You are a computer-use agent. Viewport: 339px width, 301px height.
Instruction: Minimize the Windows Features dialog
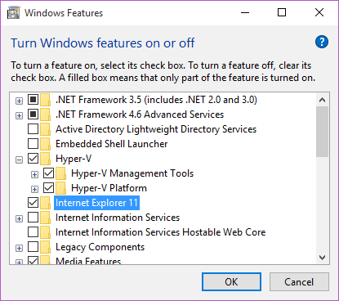tap(245, 12)
